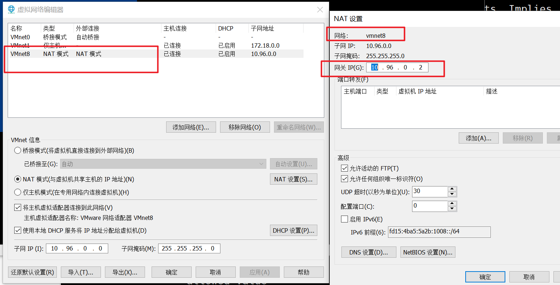Select the VMnet0 bridged network row

click(x=20, y=37)
